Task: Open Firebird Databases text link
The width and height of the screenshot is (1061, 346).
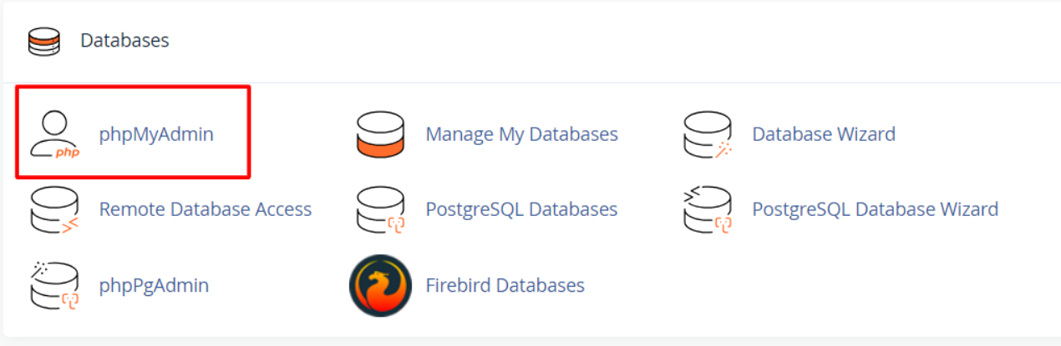Action: 505,285
